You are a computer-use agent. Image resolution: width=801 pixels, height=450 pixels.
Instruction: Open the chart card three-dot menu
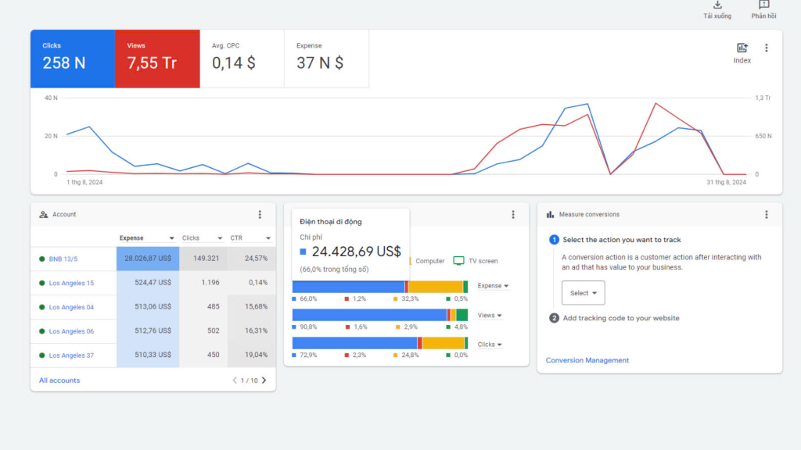pos(767,48)
